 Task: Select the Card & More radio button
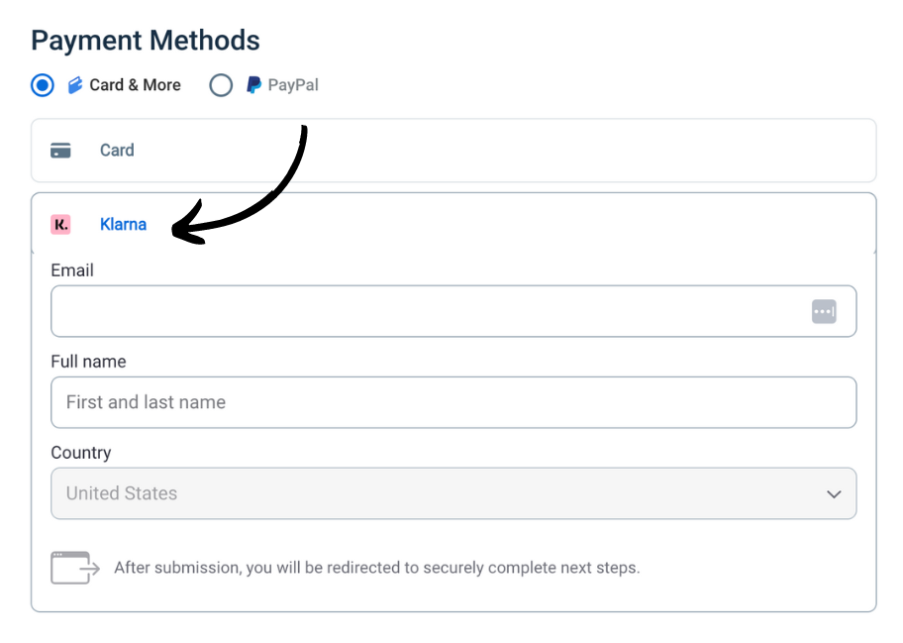43,85
